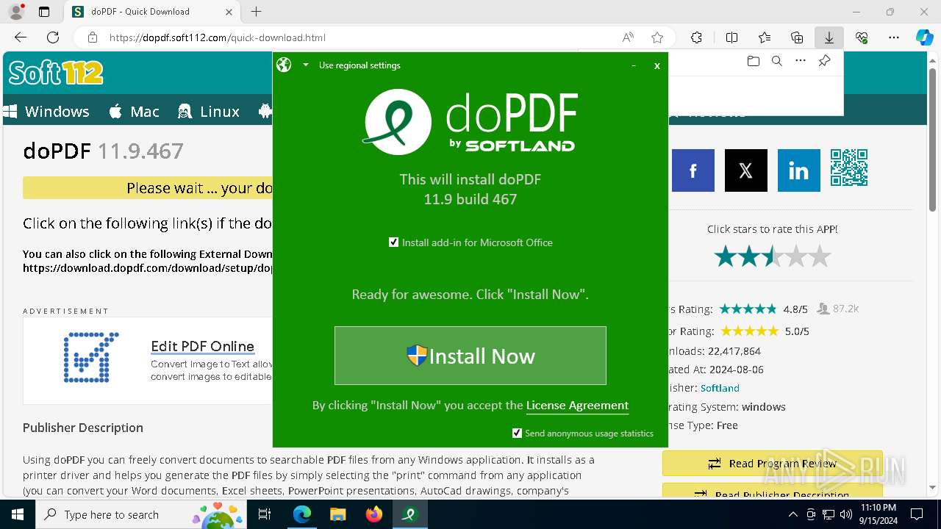Select doPDF - Quick Download tab

coord(152,12)
